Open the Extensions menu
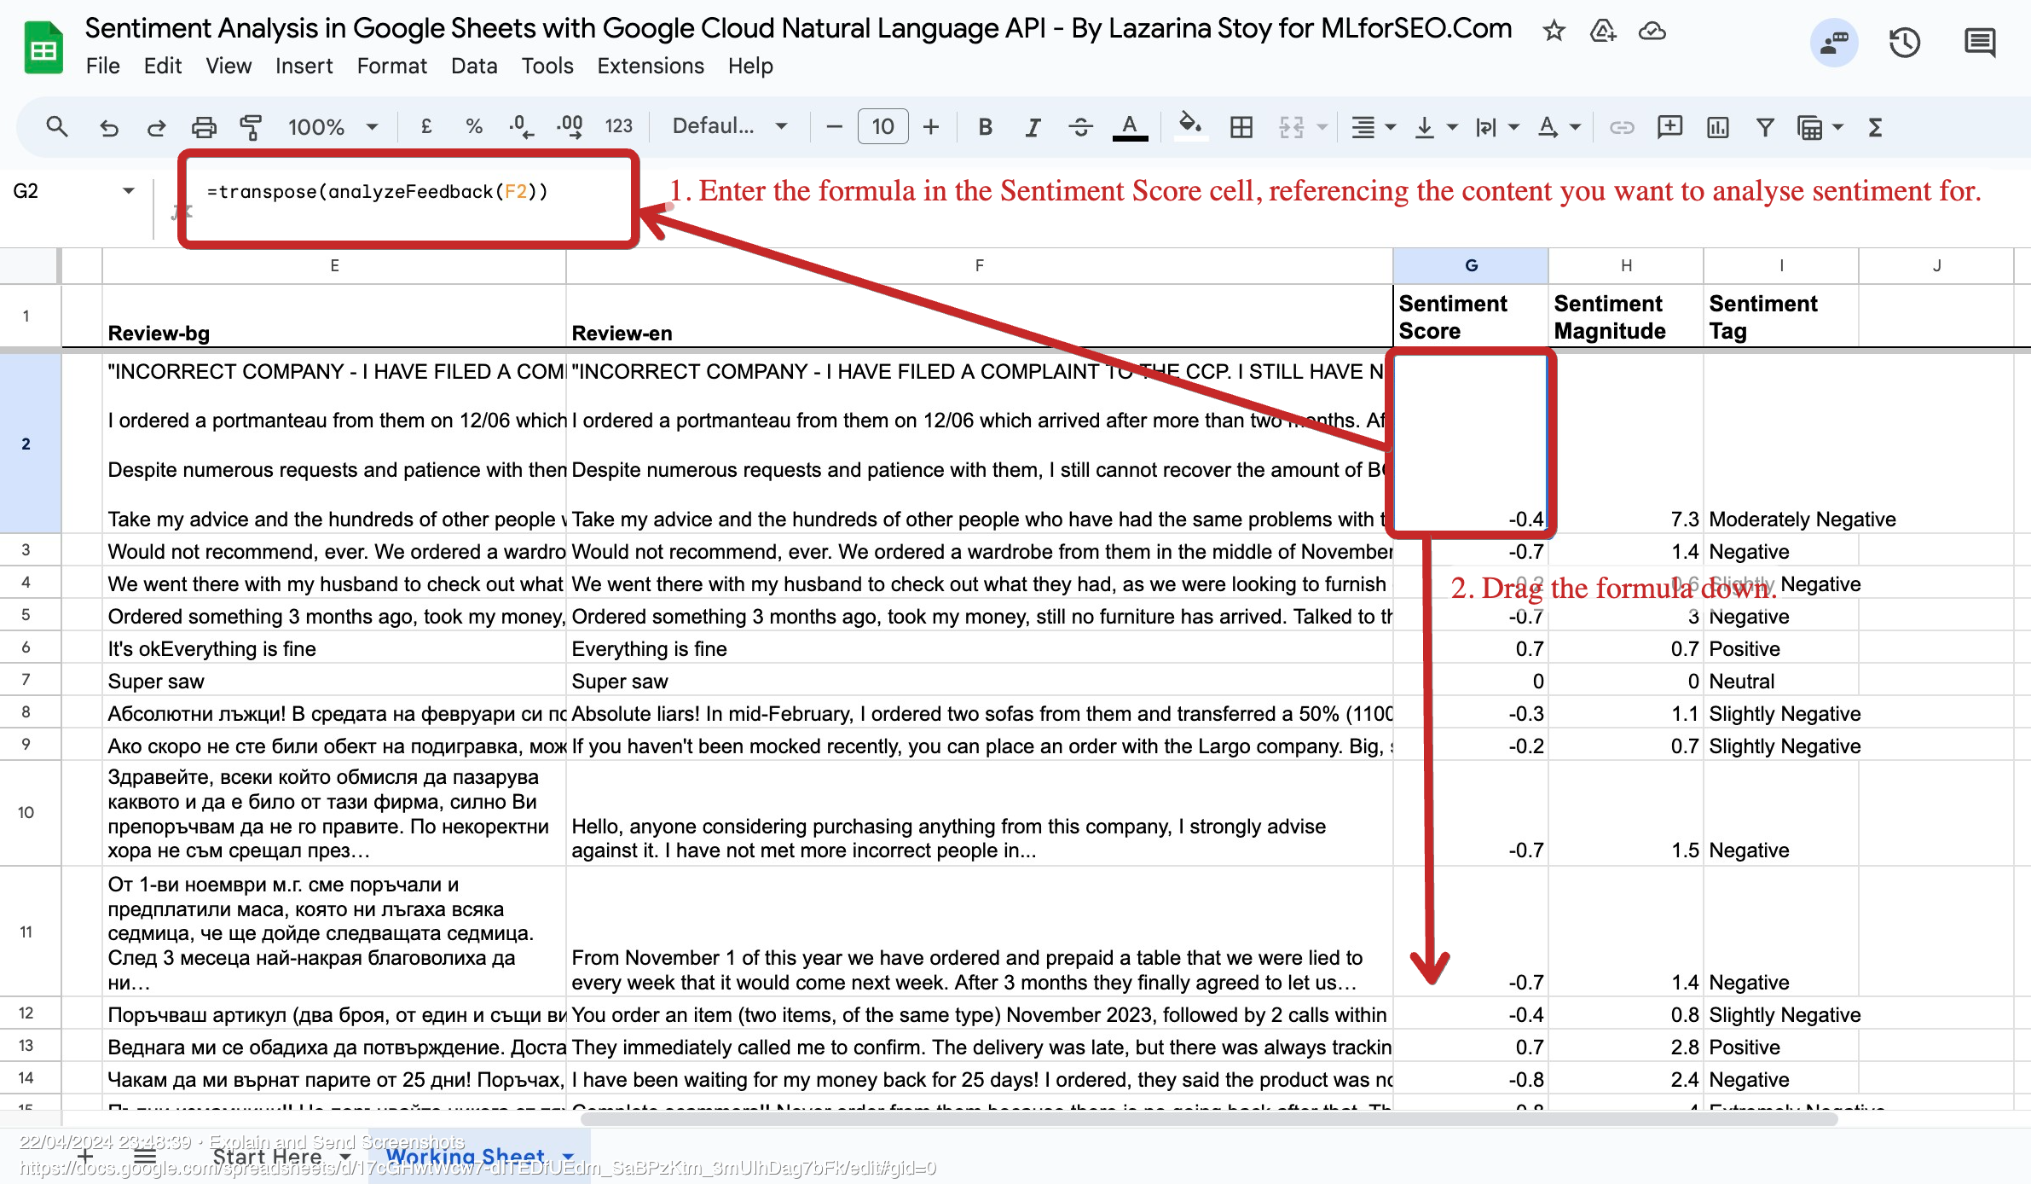This screenshot has height=1184, width=2031. [651, 66]
